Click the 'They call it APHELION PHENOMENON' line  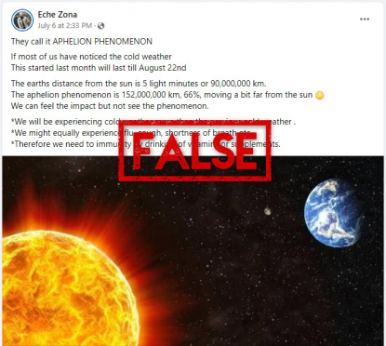tap(82, 42)
